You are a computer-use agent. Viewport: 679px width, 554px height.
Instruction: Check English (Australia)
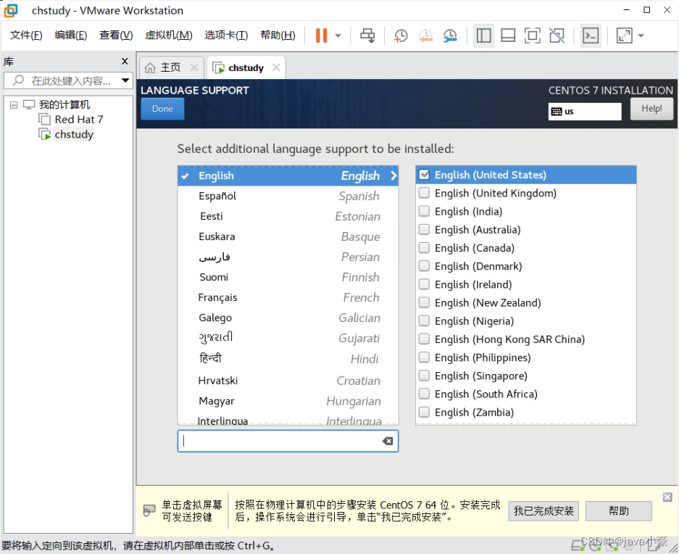[425, 229]
